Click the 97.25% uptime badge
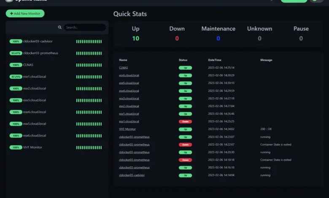Viewport: 329px width, 198px height. tap(16, 77)
